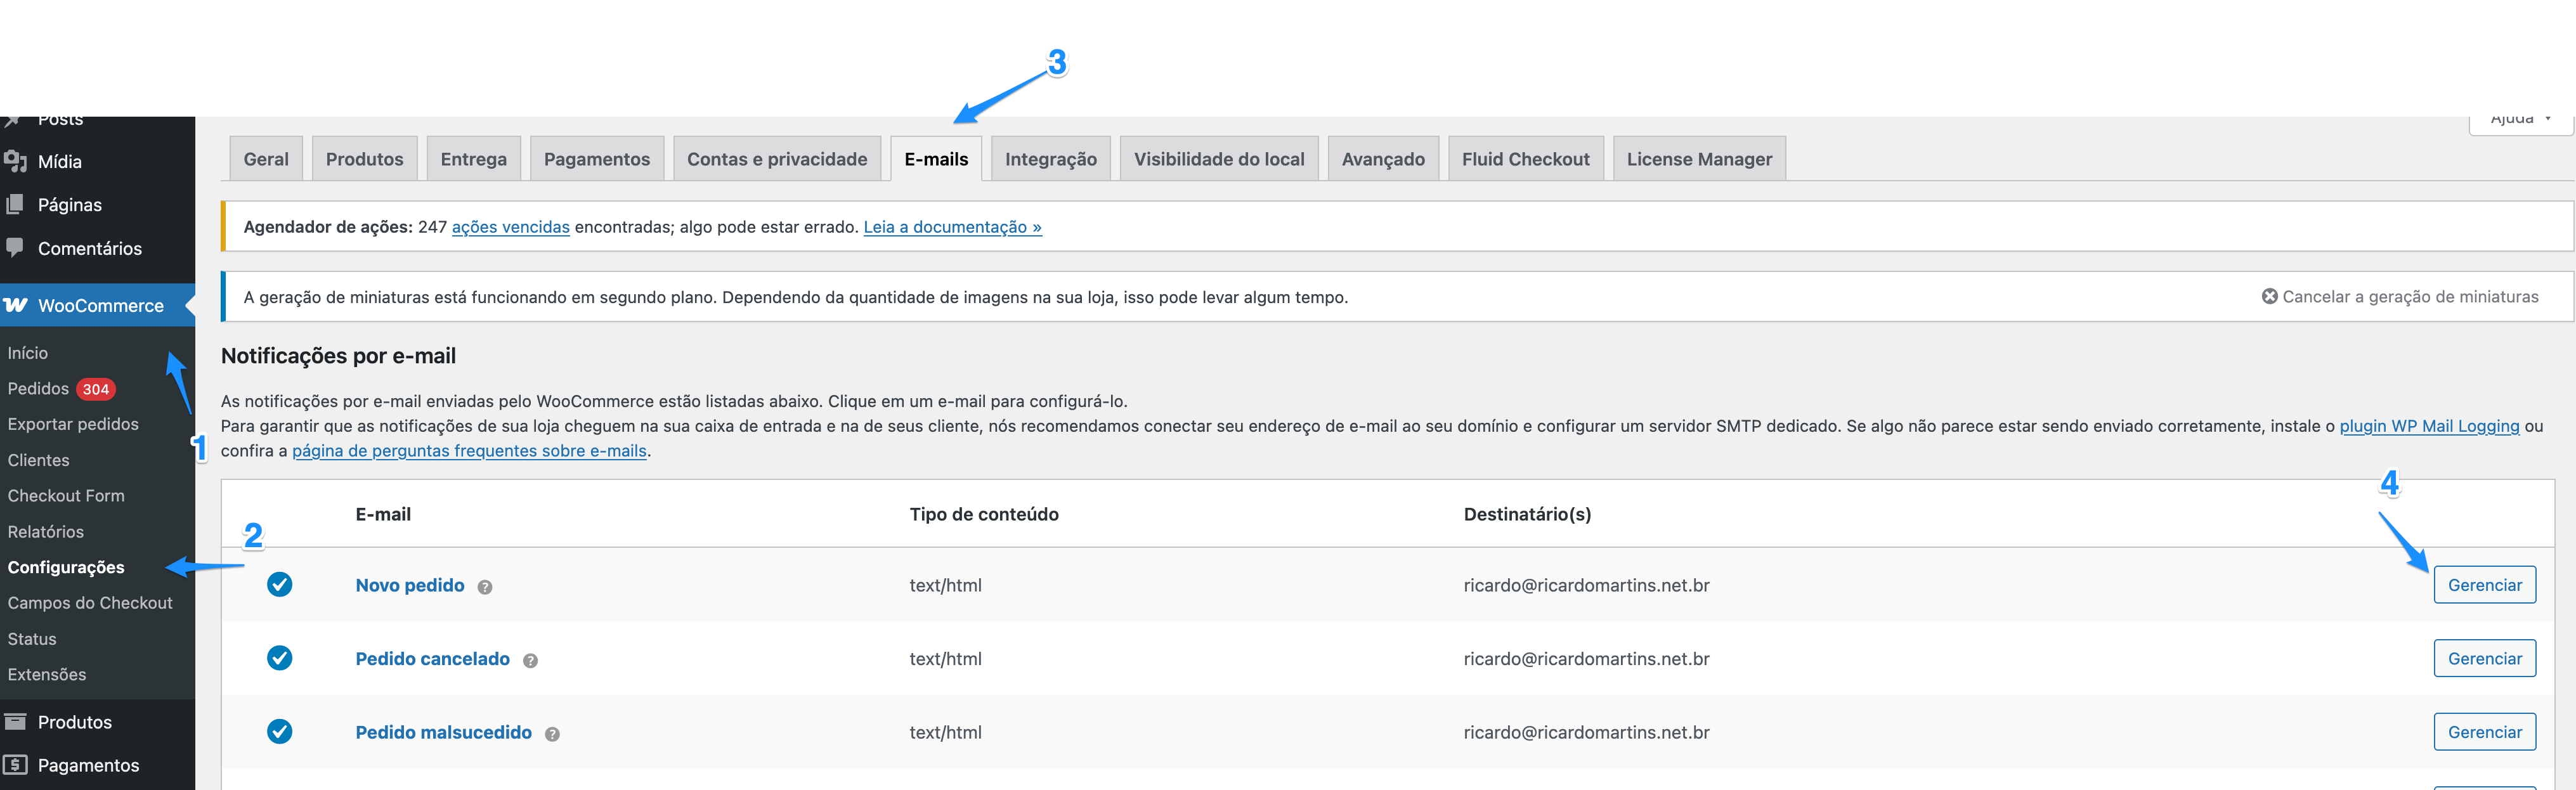
Task: Open Status submenu item
Action: [32, 639]
